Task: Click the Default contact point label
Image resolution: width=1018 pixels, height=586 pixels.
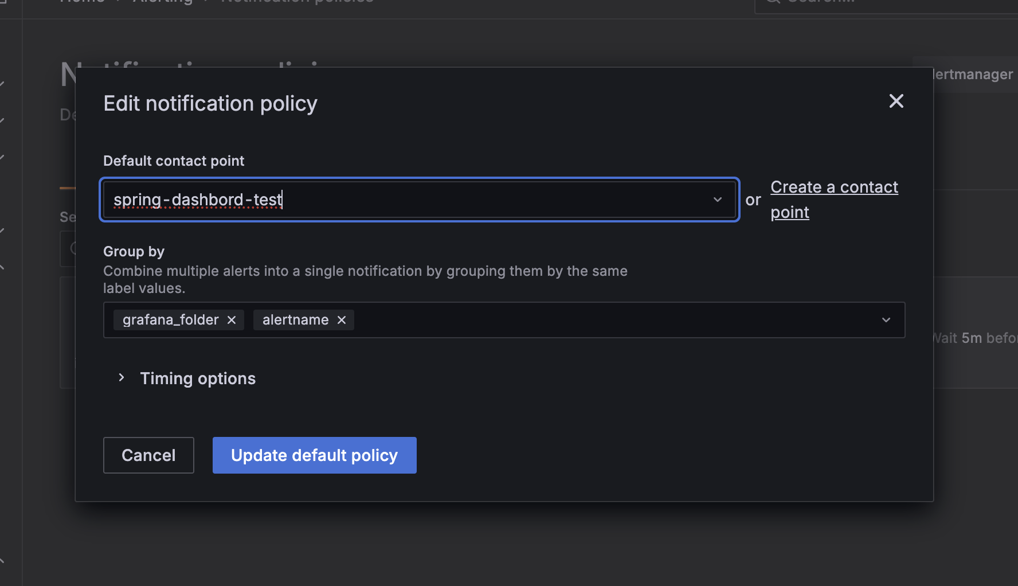Action: coord(174,161)
